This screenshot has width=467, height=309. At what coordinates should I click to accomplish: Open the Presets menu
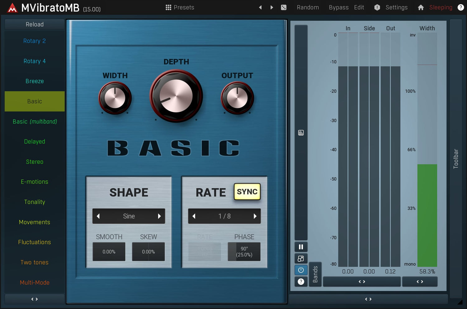(180, 7)
